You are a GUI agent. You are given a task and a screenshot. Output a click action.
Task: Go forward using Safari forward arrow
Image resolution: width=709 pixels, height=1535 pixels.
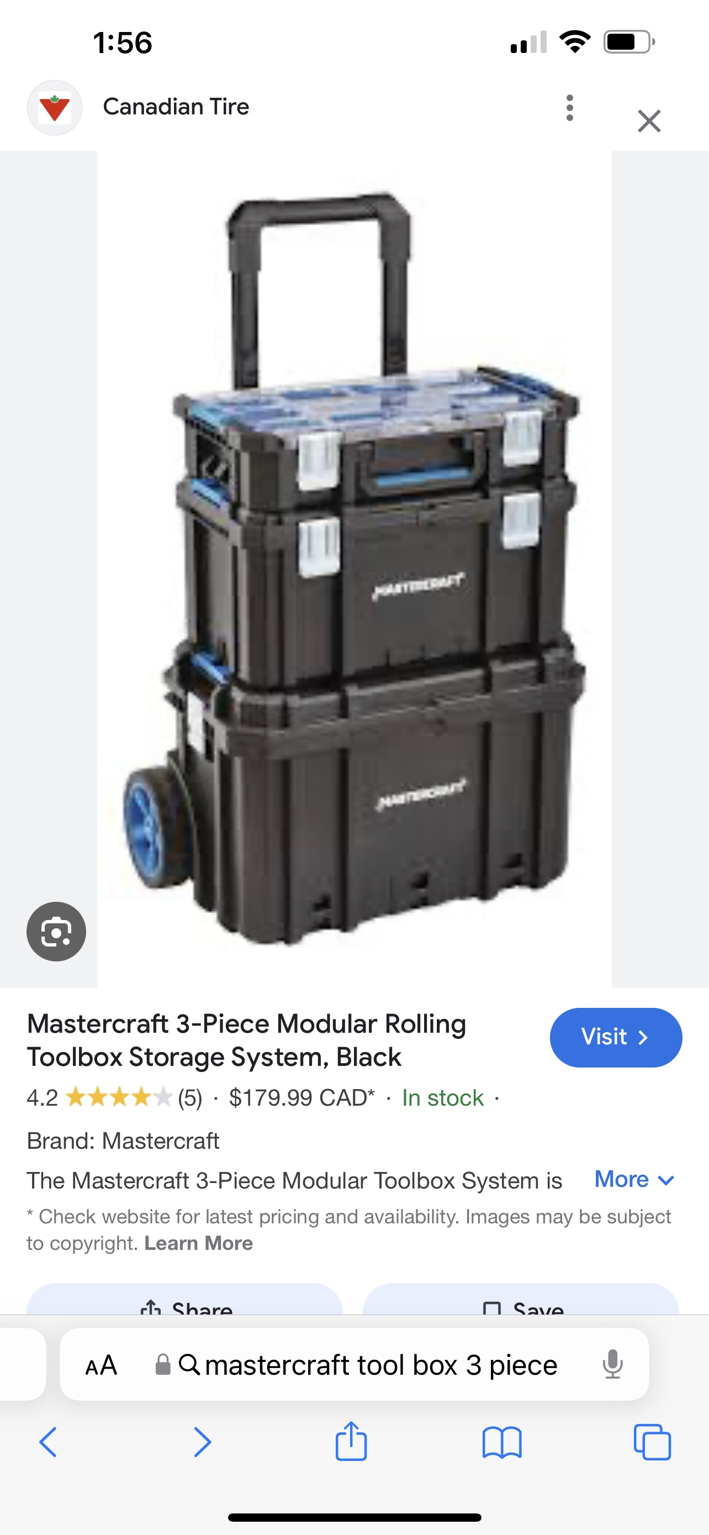pyautogui.click(x=203, y=1443)
